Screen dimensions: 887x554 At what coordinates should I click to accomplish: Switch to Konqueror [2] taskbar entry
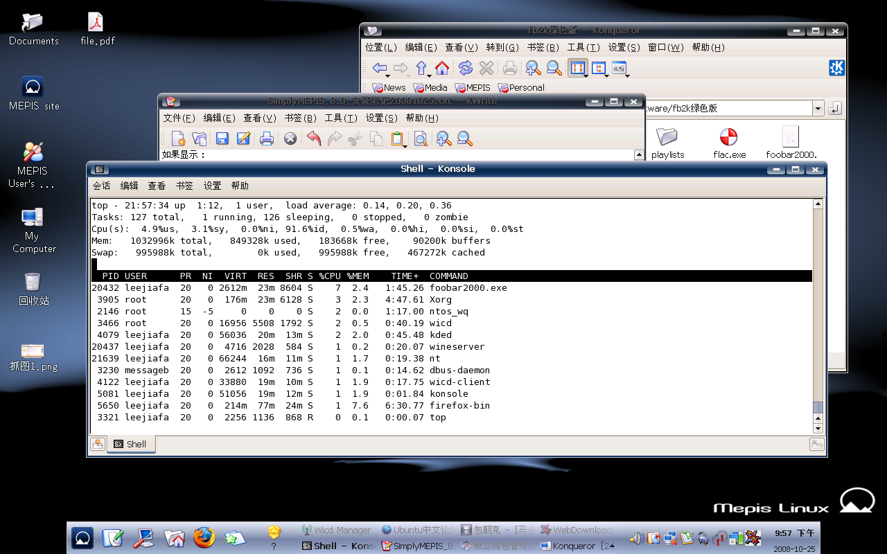pyautogui.click(x=577, y=546)
